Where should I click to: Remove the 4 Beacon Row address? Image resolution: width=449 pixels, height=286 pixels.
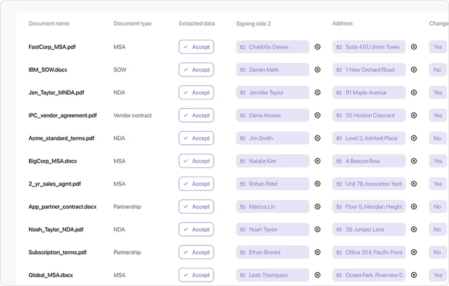point(414,161)
